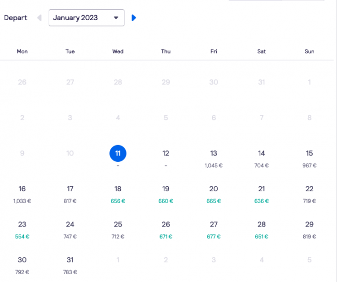Pick January 26 at 671 €

pyautogui.click(x=166, y=230)
